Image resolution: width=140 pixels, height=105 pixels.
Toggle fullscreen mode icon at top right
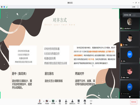click(x=138, y=7)
